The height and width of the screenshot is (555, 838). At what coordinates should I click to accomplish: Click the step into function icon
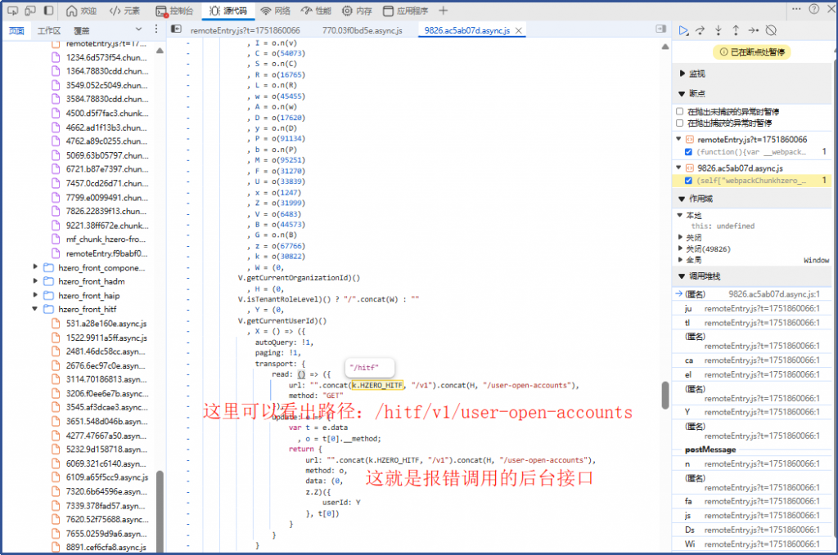pyautogui.click(x=719, y=30)
